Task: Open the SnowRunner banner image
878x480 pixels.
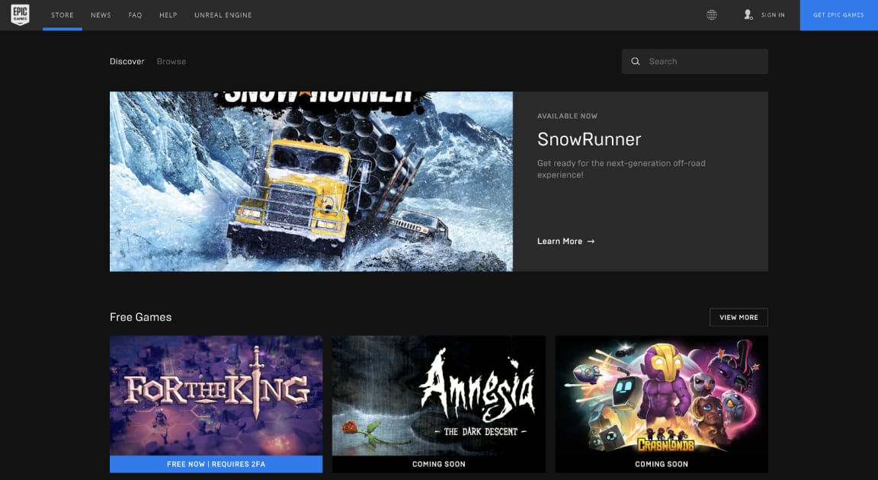Action: [311, 181]
